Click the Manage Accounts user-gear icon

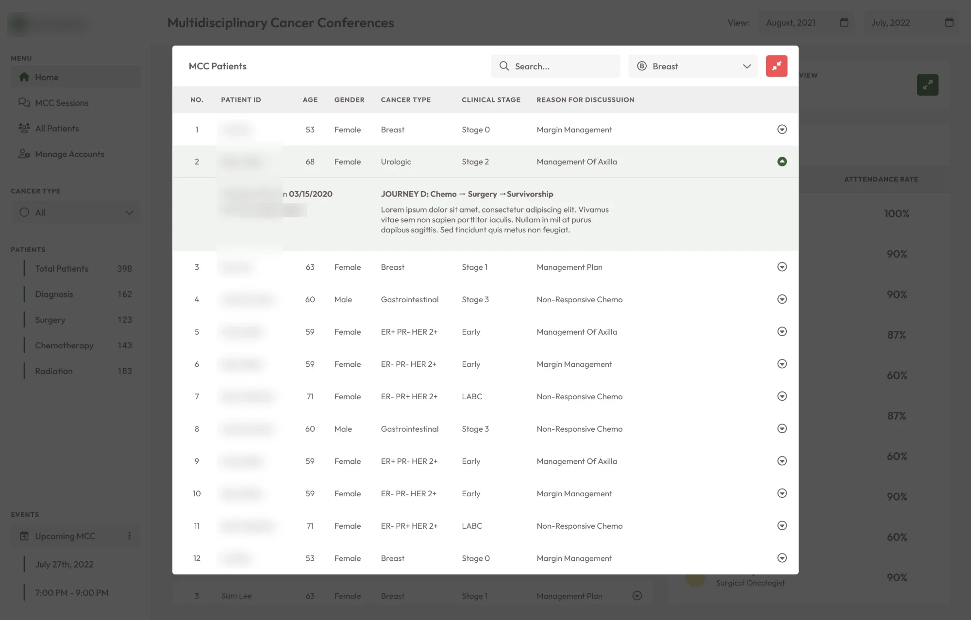click(24, 154)
